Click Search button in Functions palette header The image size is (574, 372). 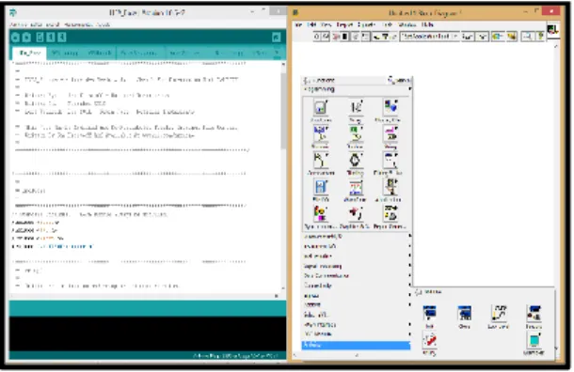point(399,80)
